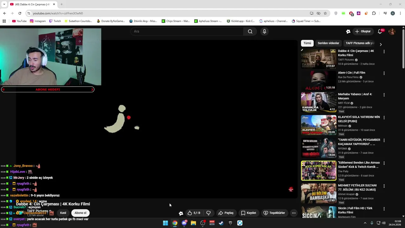Click the Teşekkürler button
Viewport: 405px width, 228px height.
(x=274, y=213)
